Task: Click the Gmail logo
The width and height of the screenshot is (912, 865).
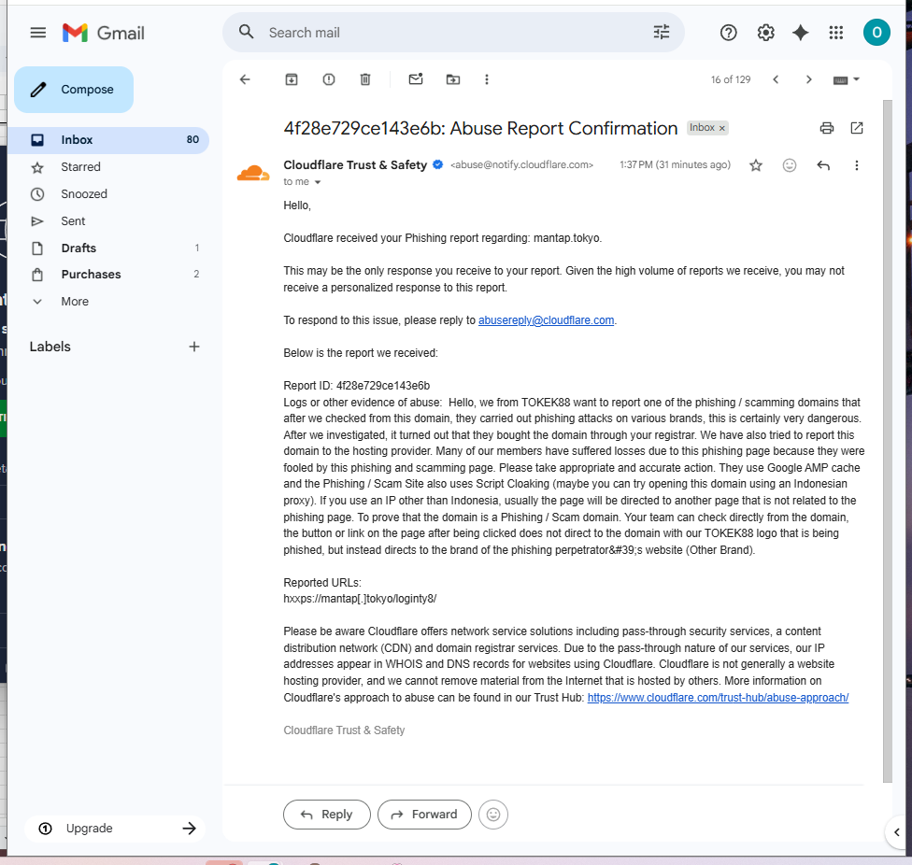Action: 104,33
